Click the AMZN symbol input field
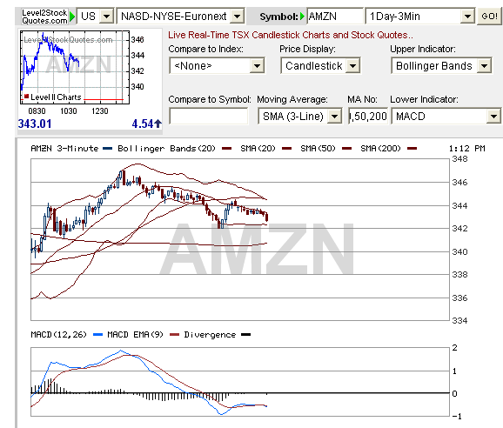This screenshot has height=428, width=503. [335, 16]
